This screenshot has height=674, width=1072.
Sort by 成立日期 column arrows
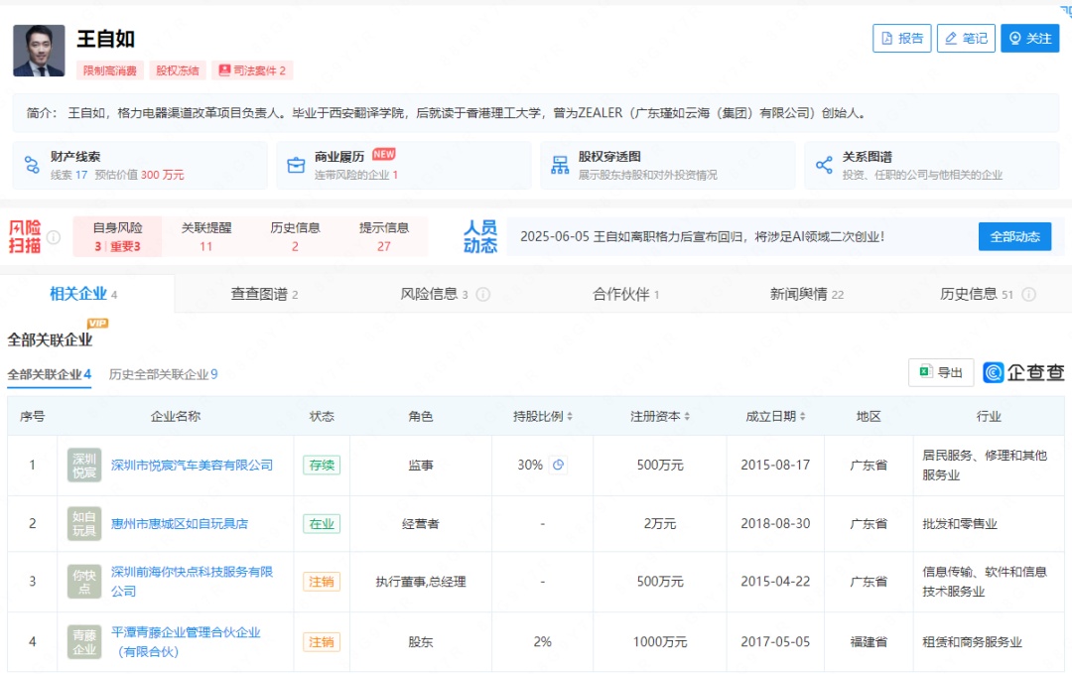pos(802,416)
